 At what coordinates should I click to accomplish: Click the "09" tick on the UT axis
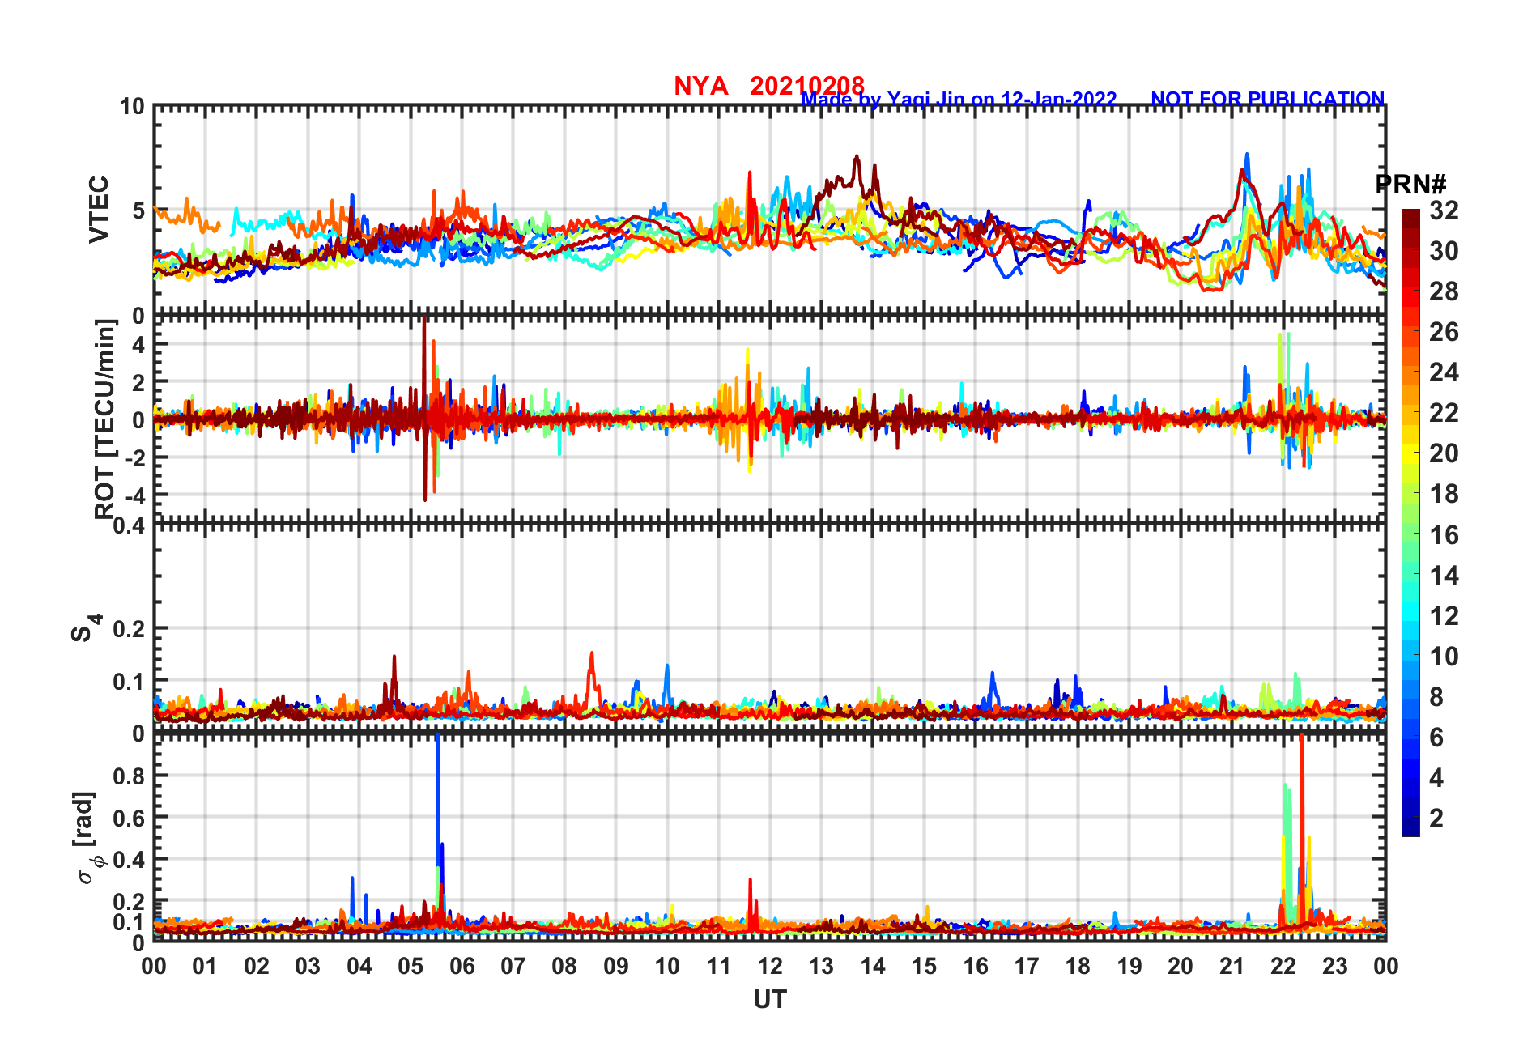[616, 966]
